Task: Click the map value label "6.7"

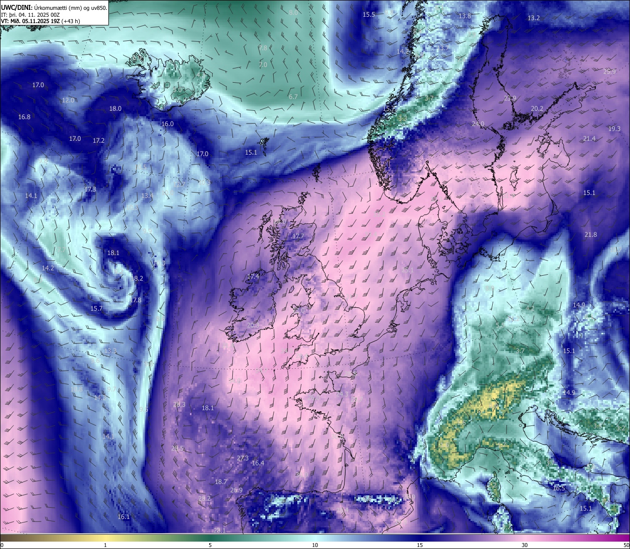Action: click(293, 97)
